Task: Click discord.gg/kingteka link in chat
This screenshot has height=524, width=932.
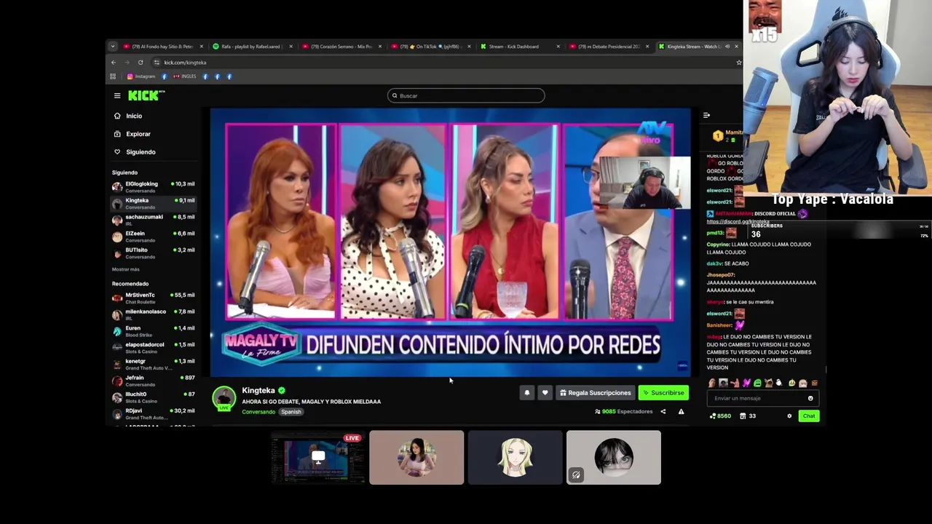Action: [738, 221]
